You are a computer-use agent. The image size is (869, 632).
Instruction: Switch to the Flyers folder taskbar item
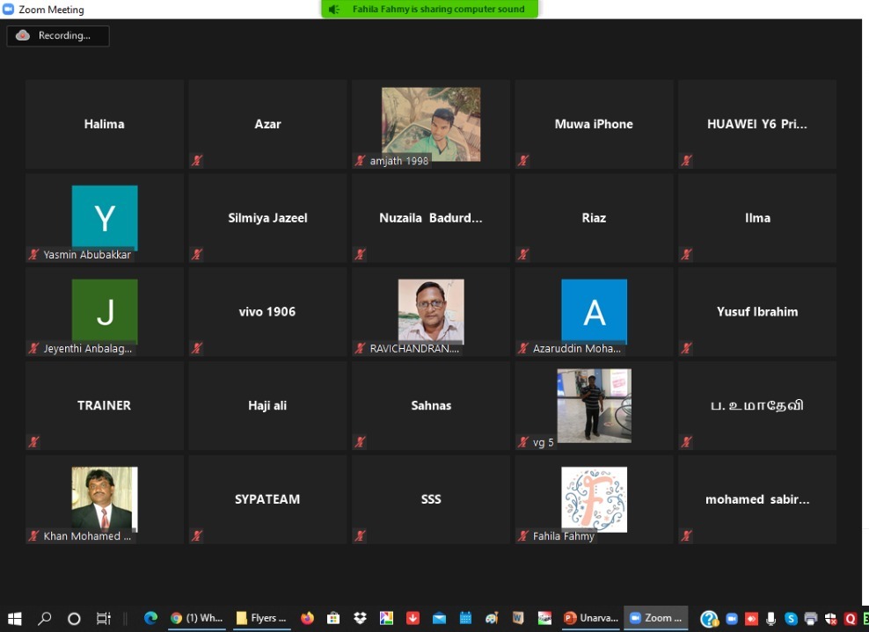[261, 618]
